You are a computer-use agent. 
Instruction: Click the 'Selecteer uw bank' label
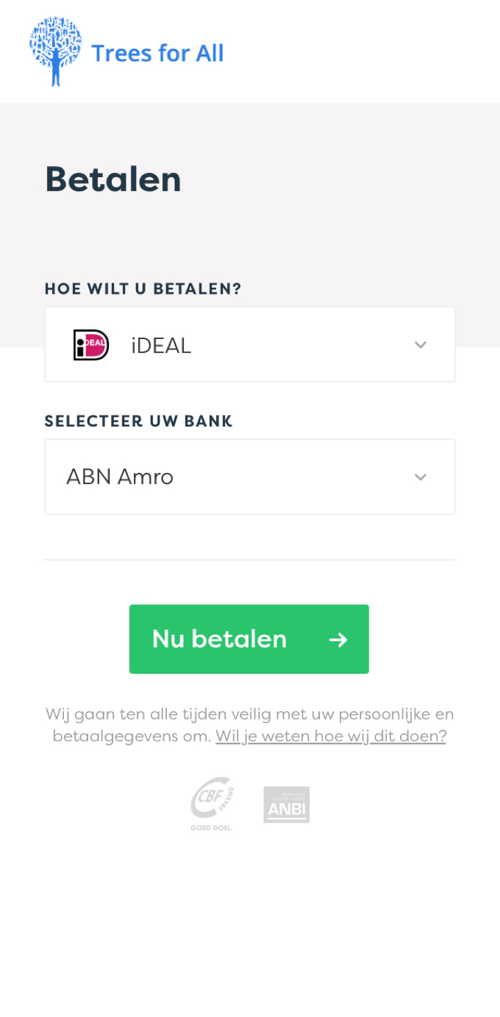[139, 421]
